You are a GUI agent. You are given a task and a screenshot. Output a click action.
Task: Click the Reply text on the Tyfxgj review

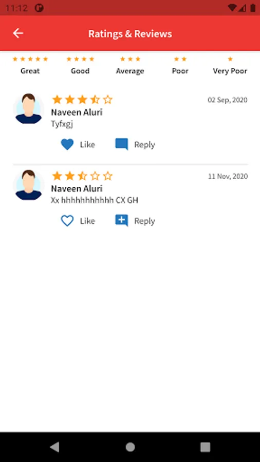tap(144, 145)
